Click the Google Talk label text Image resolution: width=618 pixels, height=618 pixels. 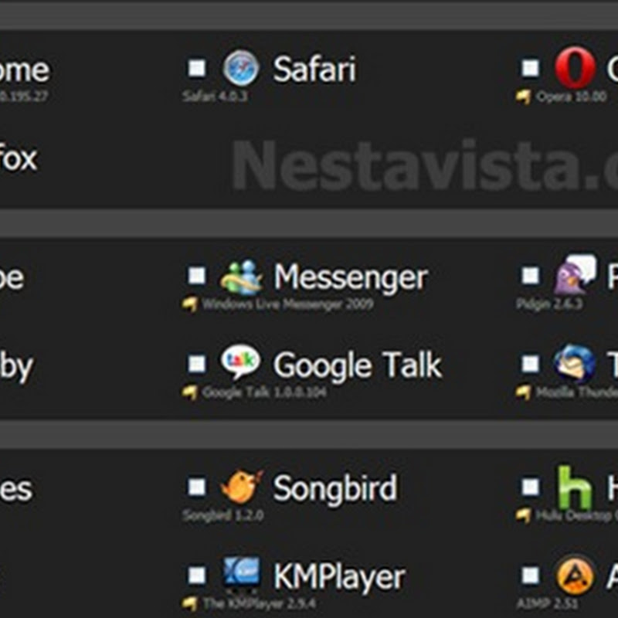pyautogui.click(x=357, y=365)
